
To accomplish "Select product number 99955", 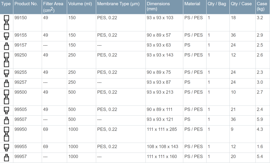I will pyautogui.click(x=20, y=147).
